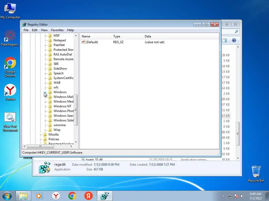The image size is (269, 201).
Task: Click the Registry Editor title bar icon
Action: coord(24,24)
